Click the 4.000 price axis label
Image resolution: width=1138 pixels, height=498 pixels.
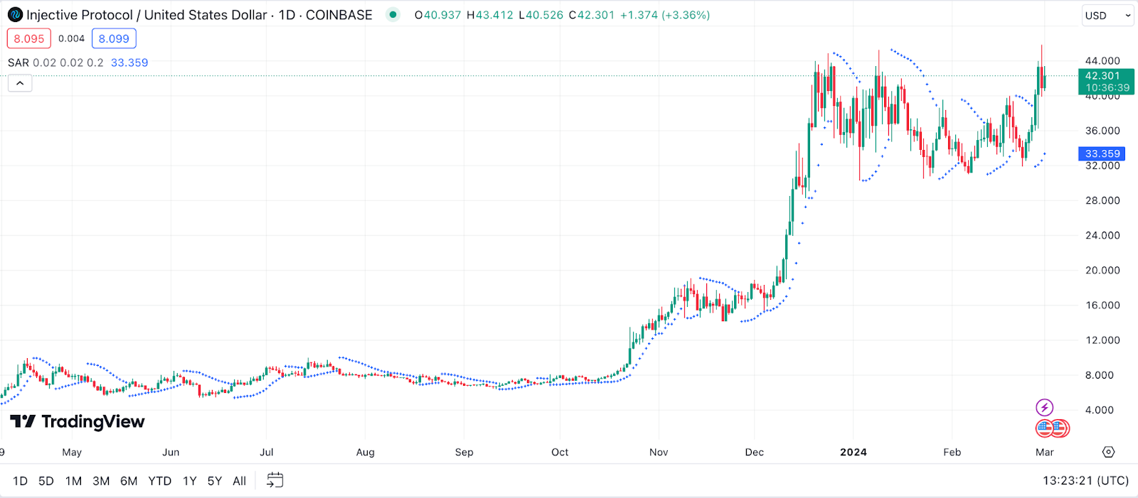pyautogui.click(x=1100, y=410)
